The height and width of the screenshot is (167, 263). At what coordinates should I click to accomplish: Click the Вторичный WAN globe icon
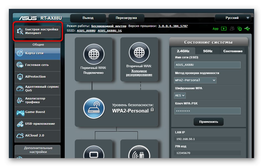(139, 53)
